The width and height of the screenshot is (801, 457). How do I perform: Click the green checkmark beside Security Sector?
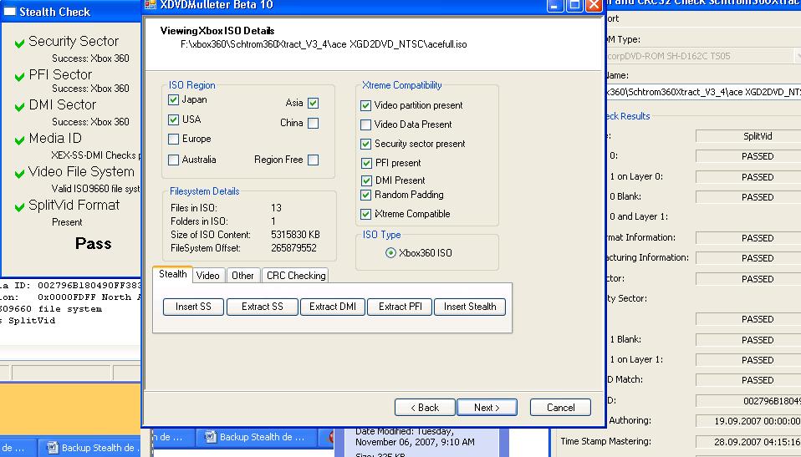(20, 43)
